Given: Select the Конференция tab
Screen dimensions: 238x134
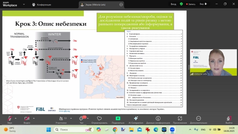Looking at the screenshot, I should (42, 5).
